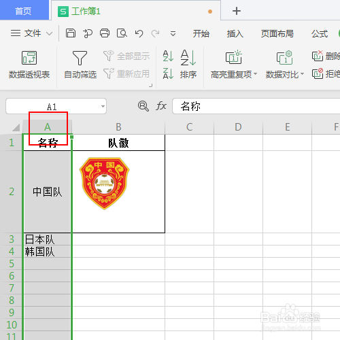The image size is (340, 340).
Task: Expand 数据对比 dropdown arrow
Action: [x=302, y=74]
